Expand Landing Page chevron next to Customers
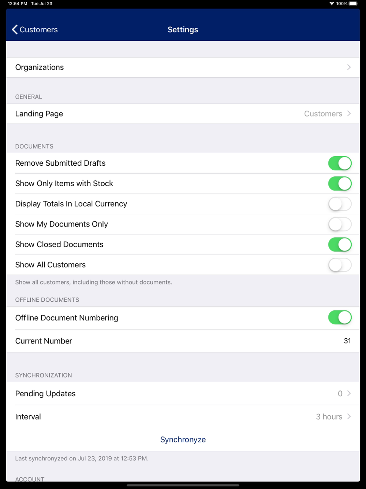 click(349, 114)
